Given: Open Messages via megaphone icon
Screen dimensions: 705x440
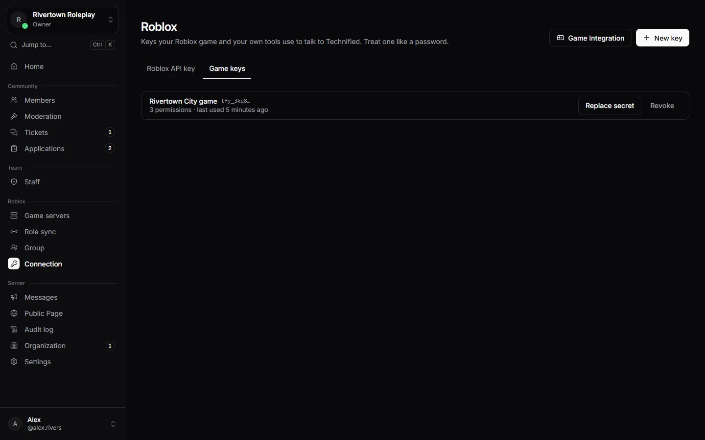Looking at the screenshot, I should [14, 297].
